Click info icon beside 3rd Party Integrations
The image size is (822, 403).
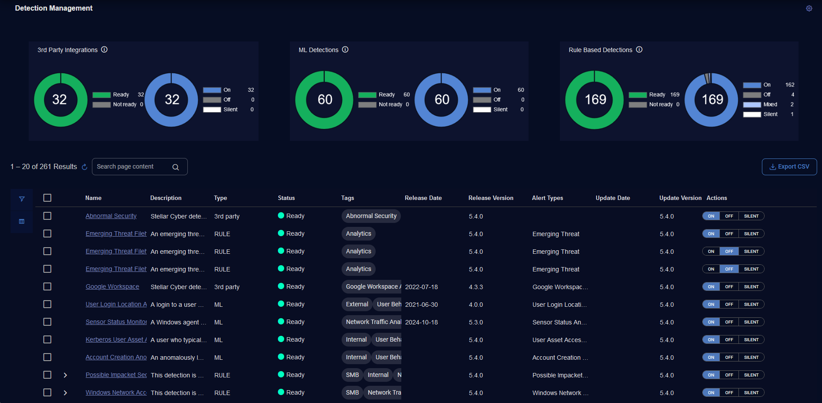pos(104,49)
